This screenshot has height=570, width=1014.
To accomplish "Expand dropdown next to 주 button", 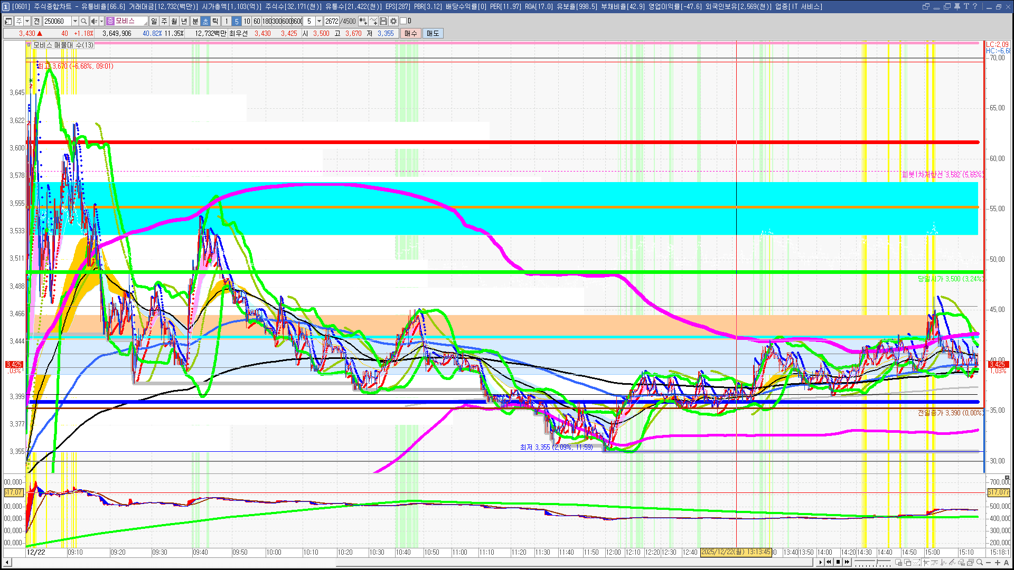I will point(27,21).
